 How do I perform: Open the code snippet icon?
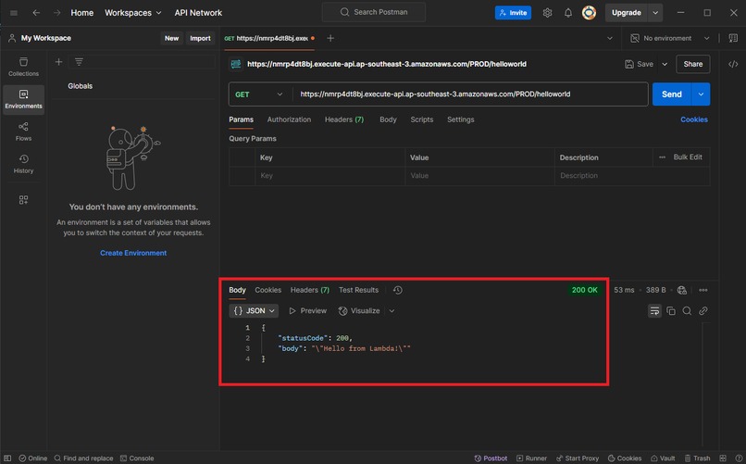click(733, 64)
